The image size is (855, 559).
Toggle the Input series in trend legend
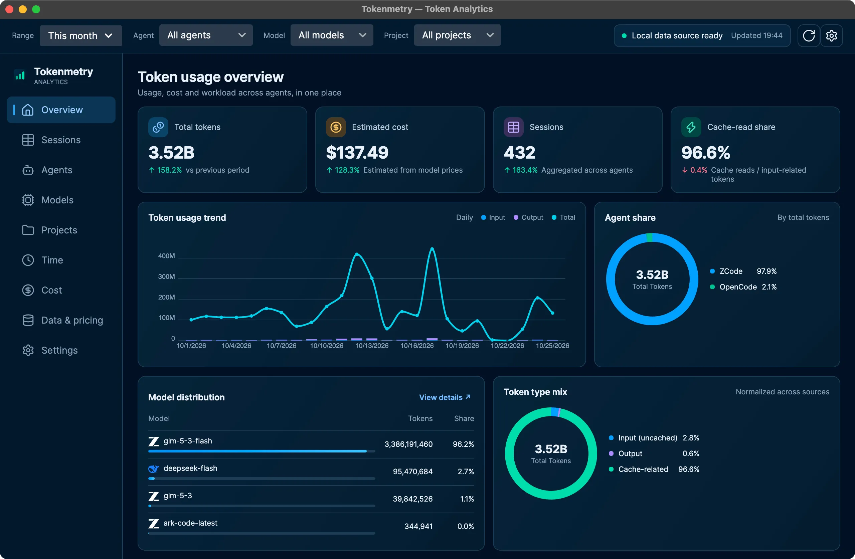pyautogui.click(x=493, y=217)
